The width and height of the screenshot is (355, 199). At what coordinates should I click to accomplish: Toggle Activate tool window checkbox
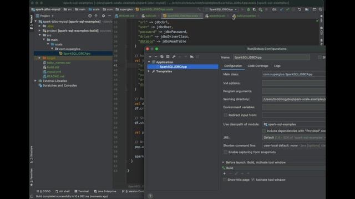pyautogui.click(x=253, y=180)
